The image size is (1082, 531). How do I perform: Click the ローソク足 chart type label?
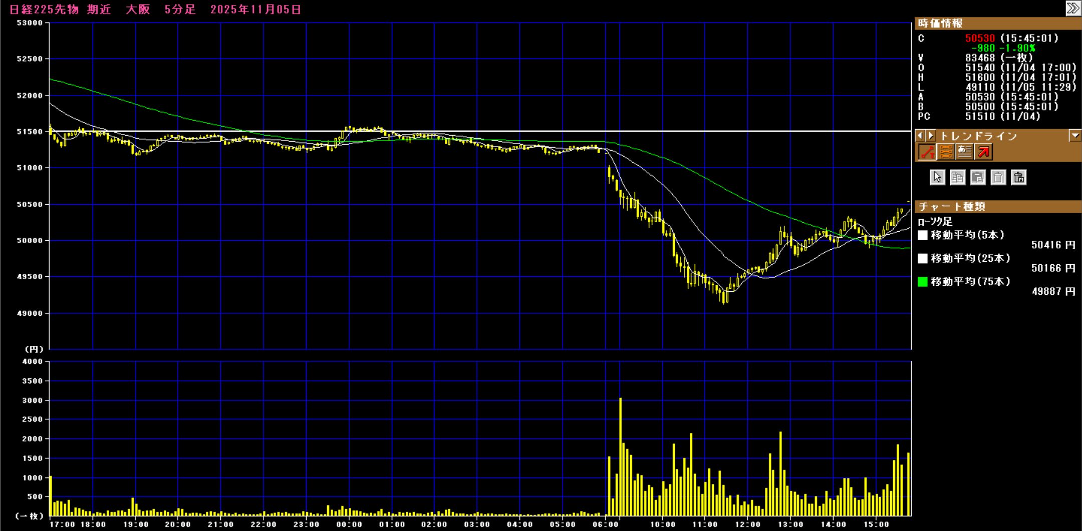[935, 222]
